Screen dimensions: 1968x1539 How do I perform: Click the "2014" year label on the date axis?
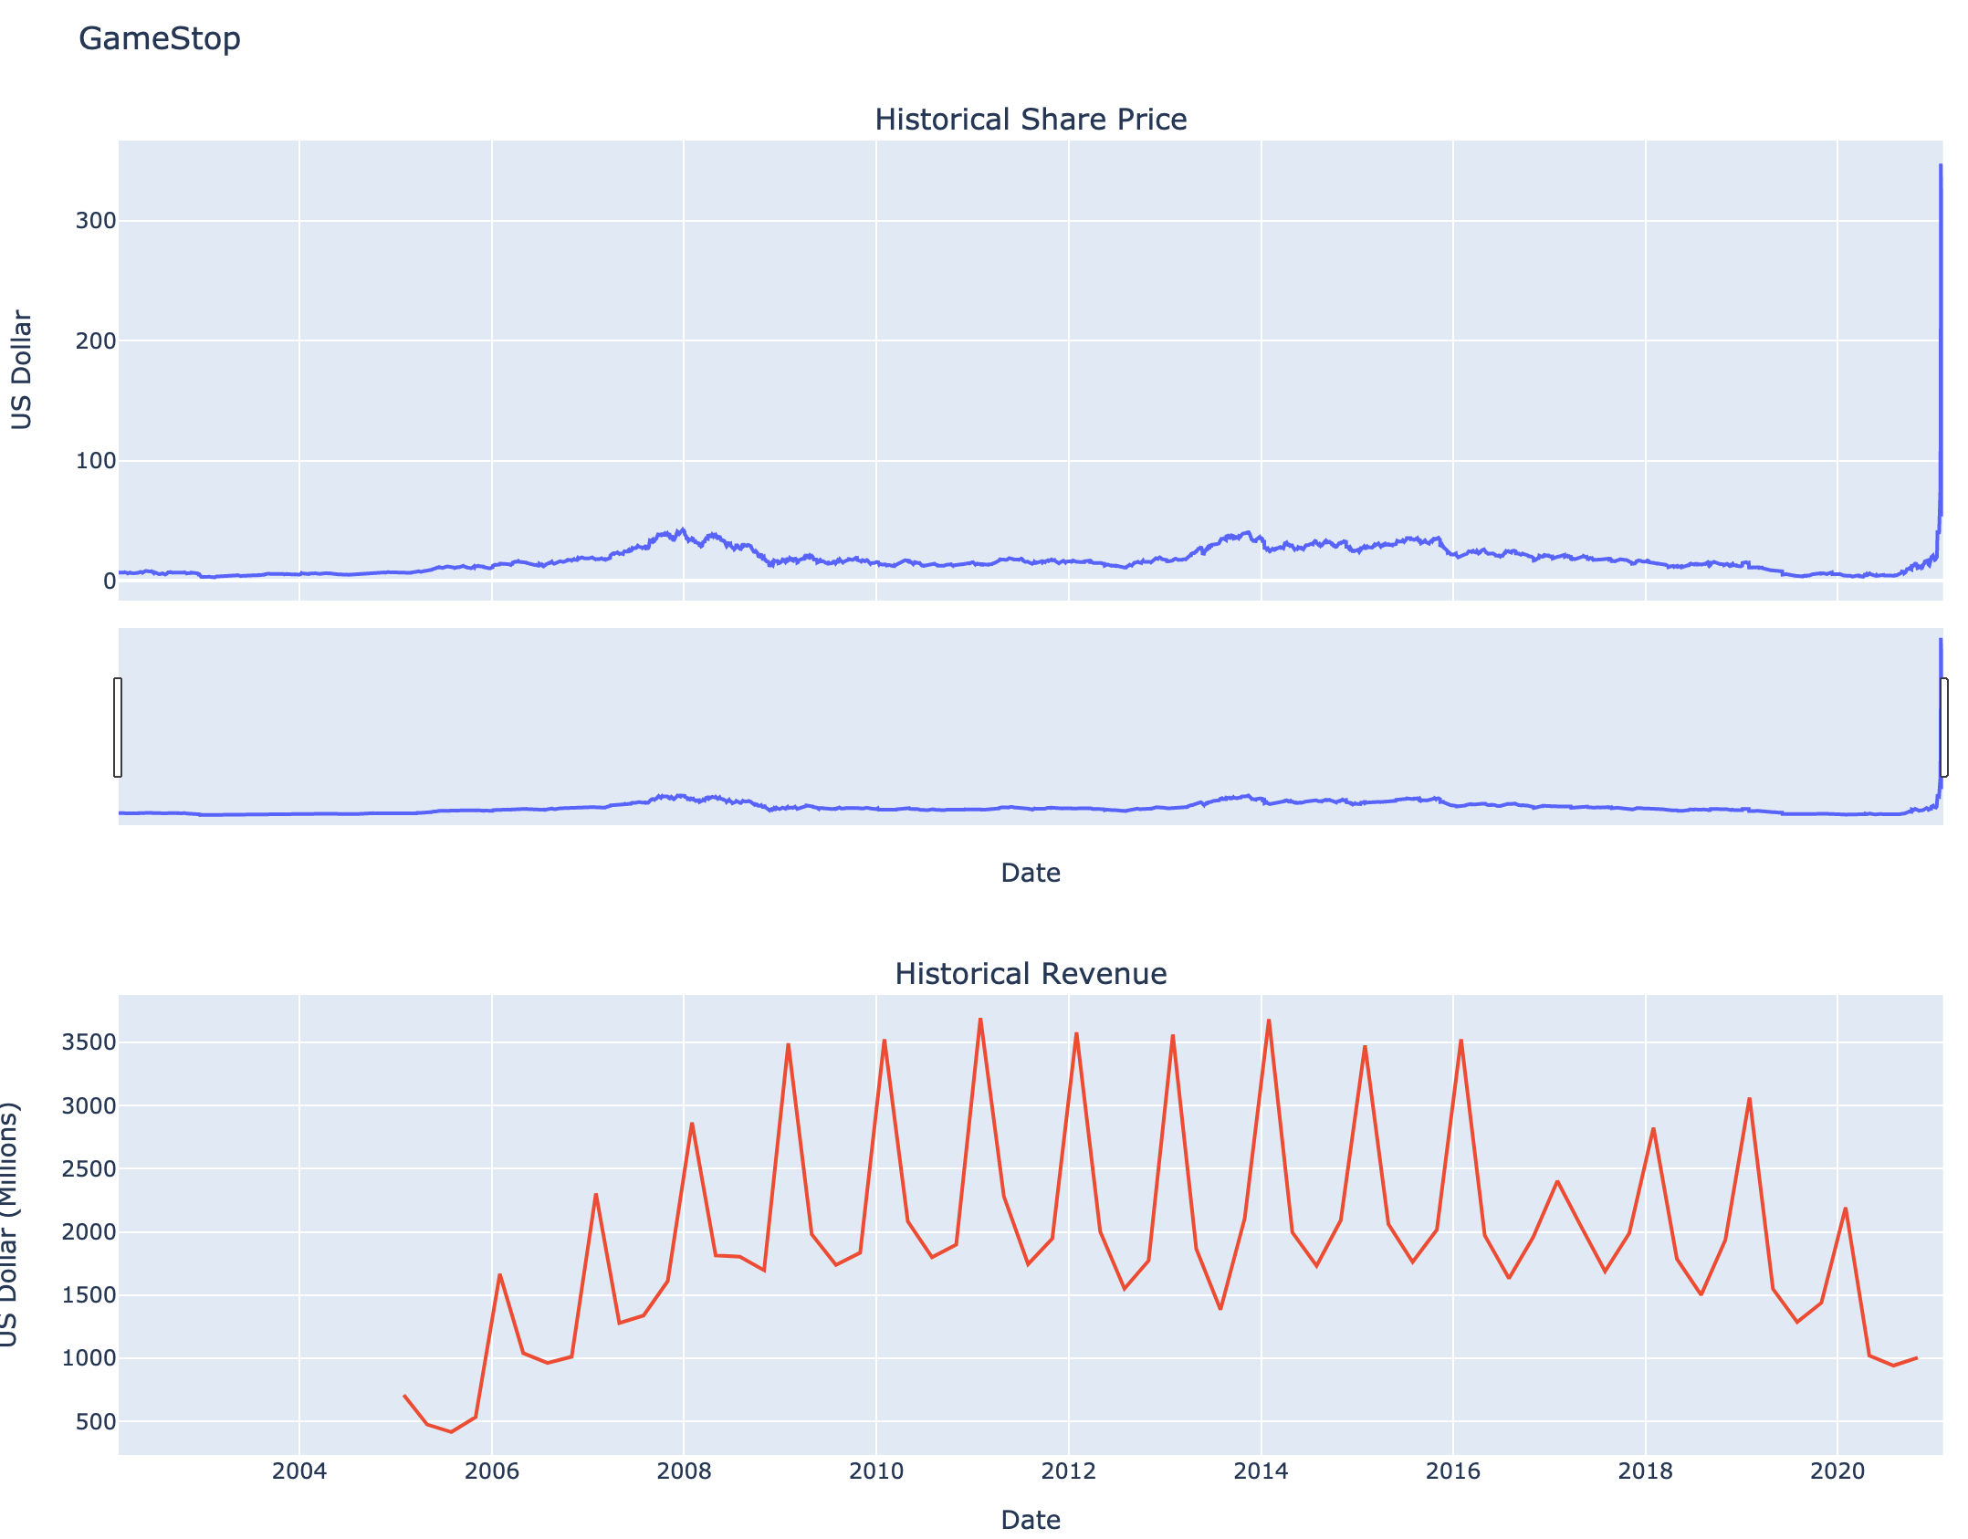point(1261,1471)
